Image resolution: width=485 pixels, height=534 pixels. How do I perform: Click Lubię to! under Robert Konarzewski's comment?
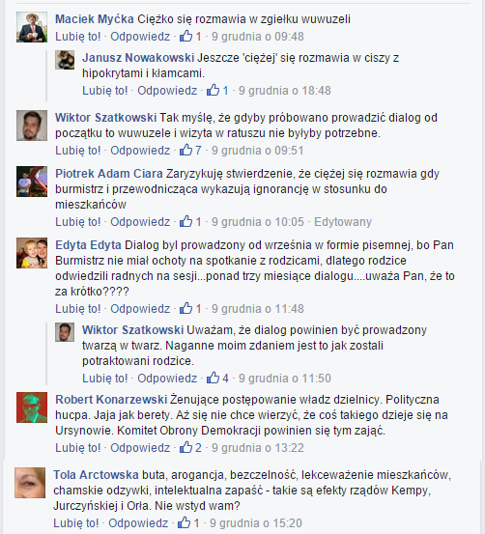pyautogui.click(x=78, y=447)
